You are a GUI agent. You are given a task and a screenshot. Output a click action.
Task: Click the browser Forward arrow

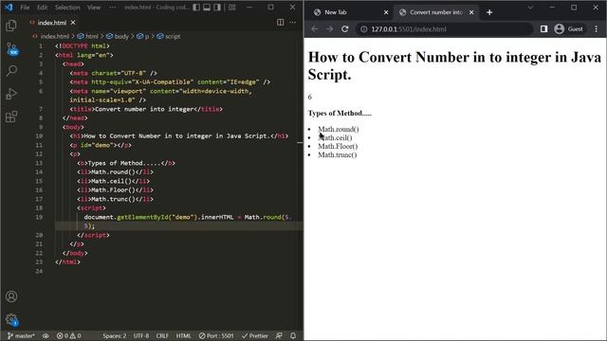pyautogui.click(x=329, y=29)
